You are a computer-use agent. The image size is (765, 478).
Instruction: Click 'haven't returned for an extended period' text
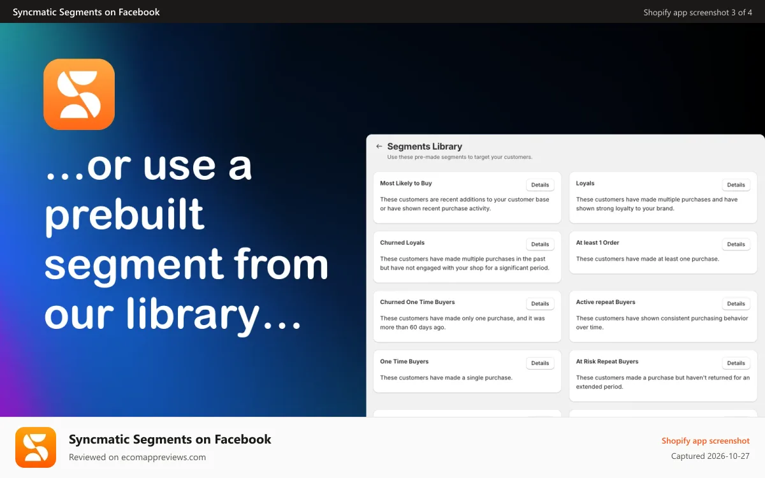[x=662, y=382]
